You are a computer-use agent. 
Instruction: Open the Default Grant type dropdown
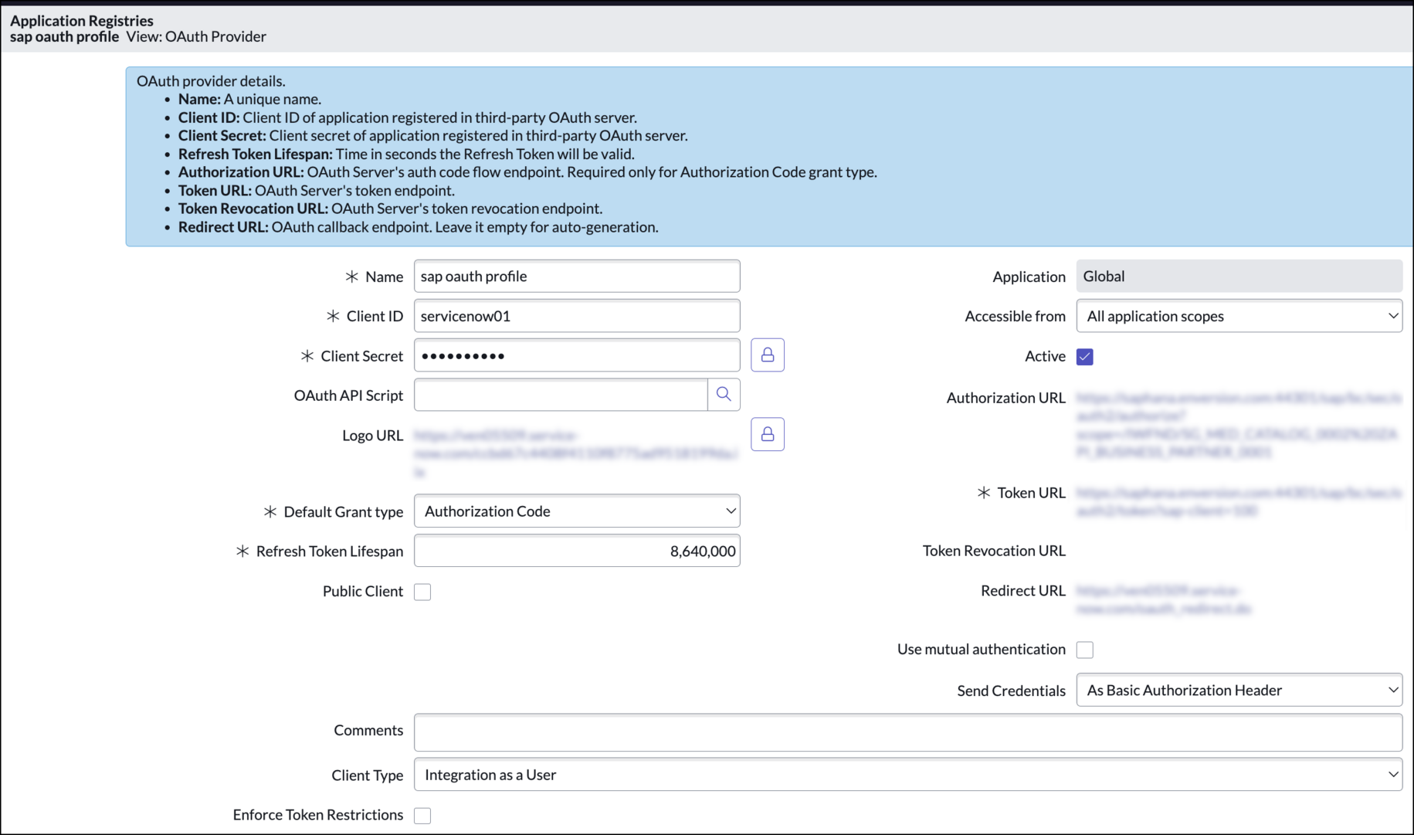[x=577, y=511]
